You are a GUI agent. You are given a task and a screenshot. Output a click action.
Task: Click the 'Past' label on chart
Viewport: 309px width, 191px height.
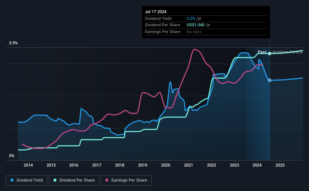click(x=262, y=52)
